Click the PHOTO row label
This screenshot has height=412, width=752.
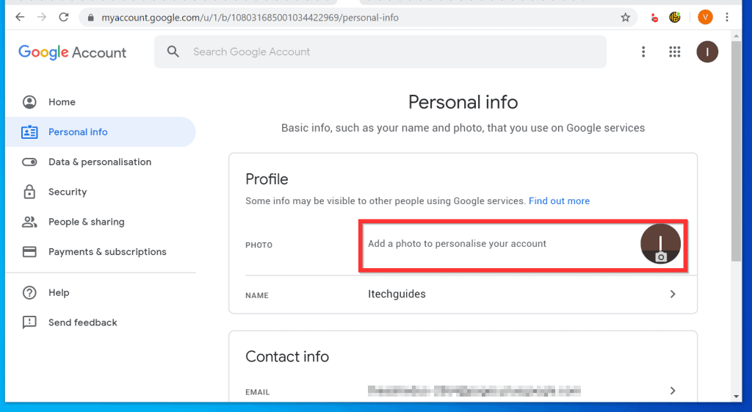coord(259,245)
